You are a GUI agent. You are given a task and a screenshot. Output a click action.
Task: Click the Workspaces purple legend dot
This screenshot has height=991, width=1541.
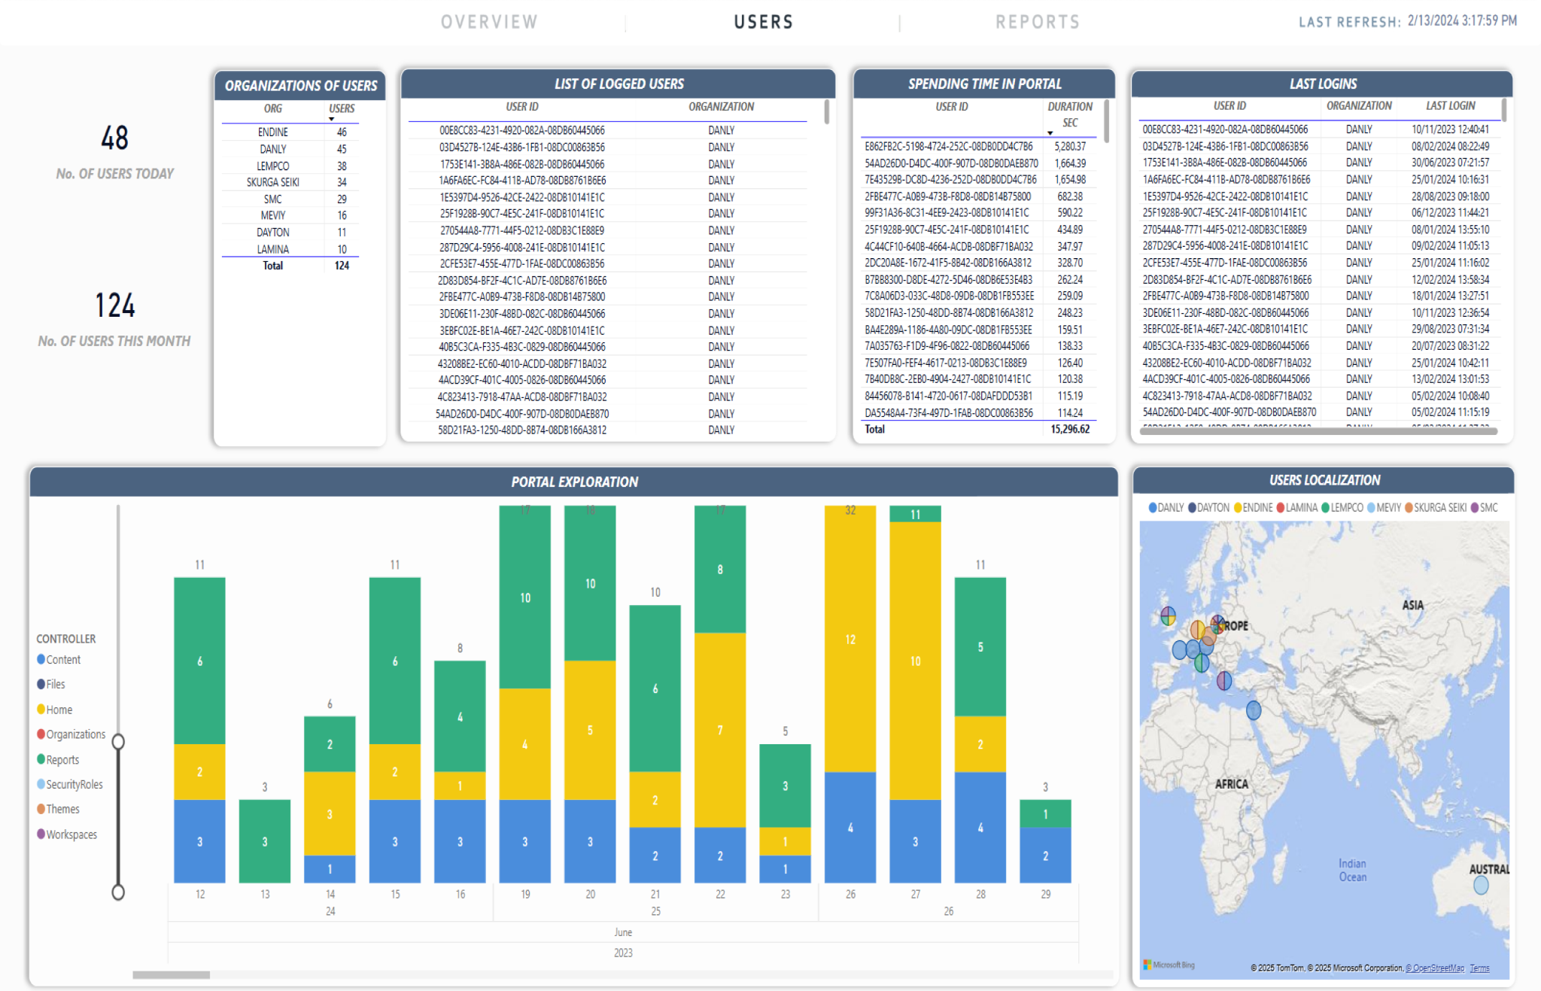click(41, 834)
